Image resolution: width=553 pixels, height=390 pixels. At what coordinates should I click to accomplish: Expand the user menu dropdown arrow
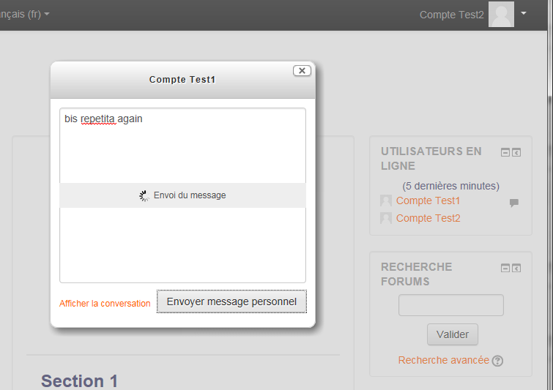click(524, 13)
